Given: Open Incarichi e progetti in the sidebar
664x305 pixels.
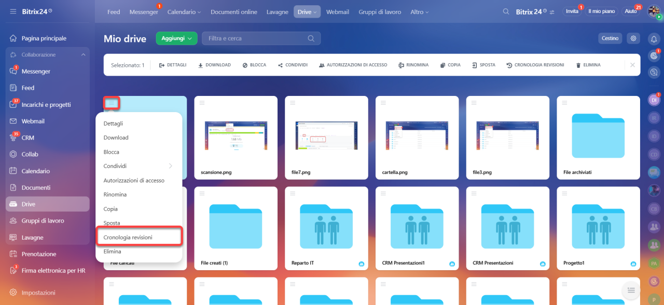Looking at the screenshot, I should [47, 105].
